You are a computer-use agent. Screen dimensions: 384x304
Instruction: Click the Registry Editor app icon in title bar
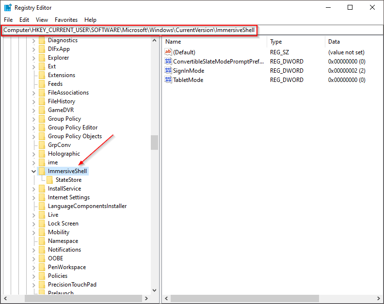[x=8, y=8]
